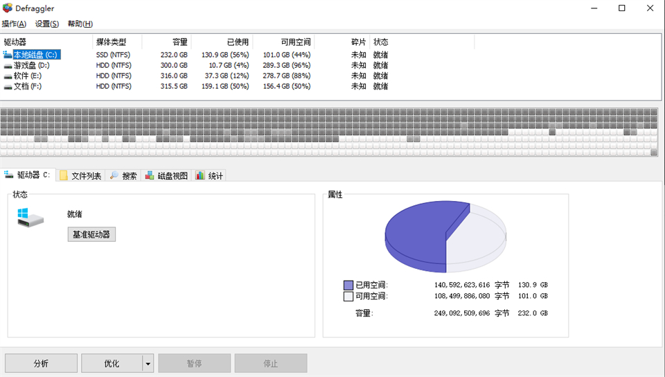Click the magnifier icon on 搜索 tab

click(x=114, y=176)
